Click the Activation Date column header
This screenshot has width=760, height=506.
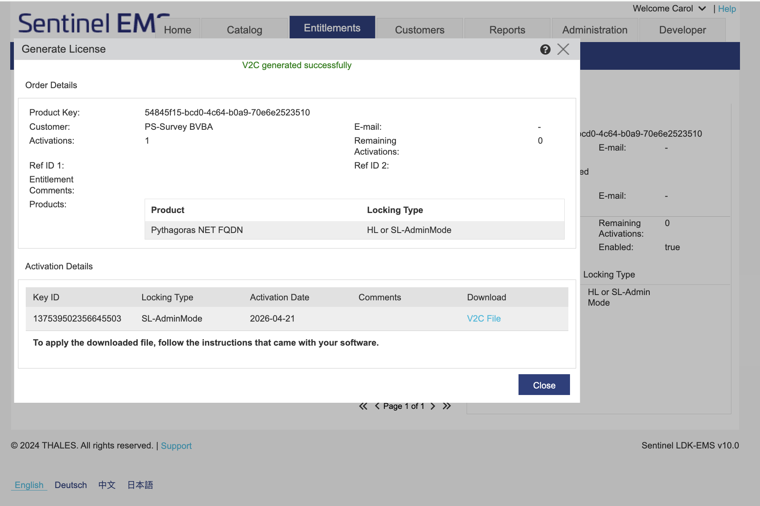pos(279,297)
